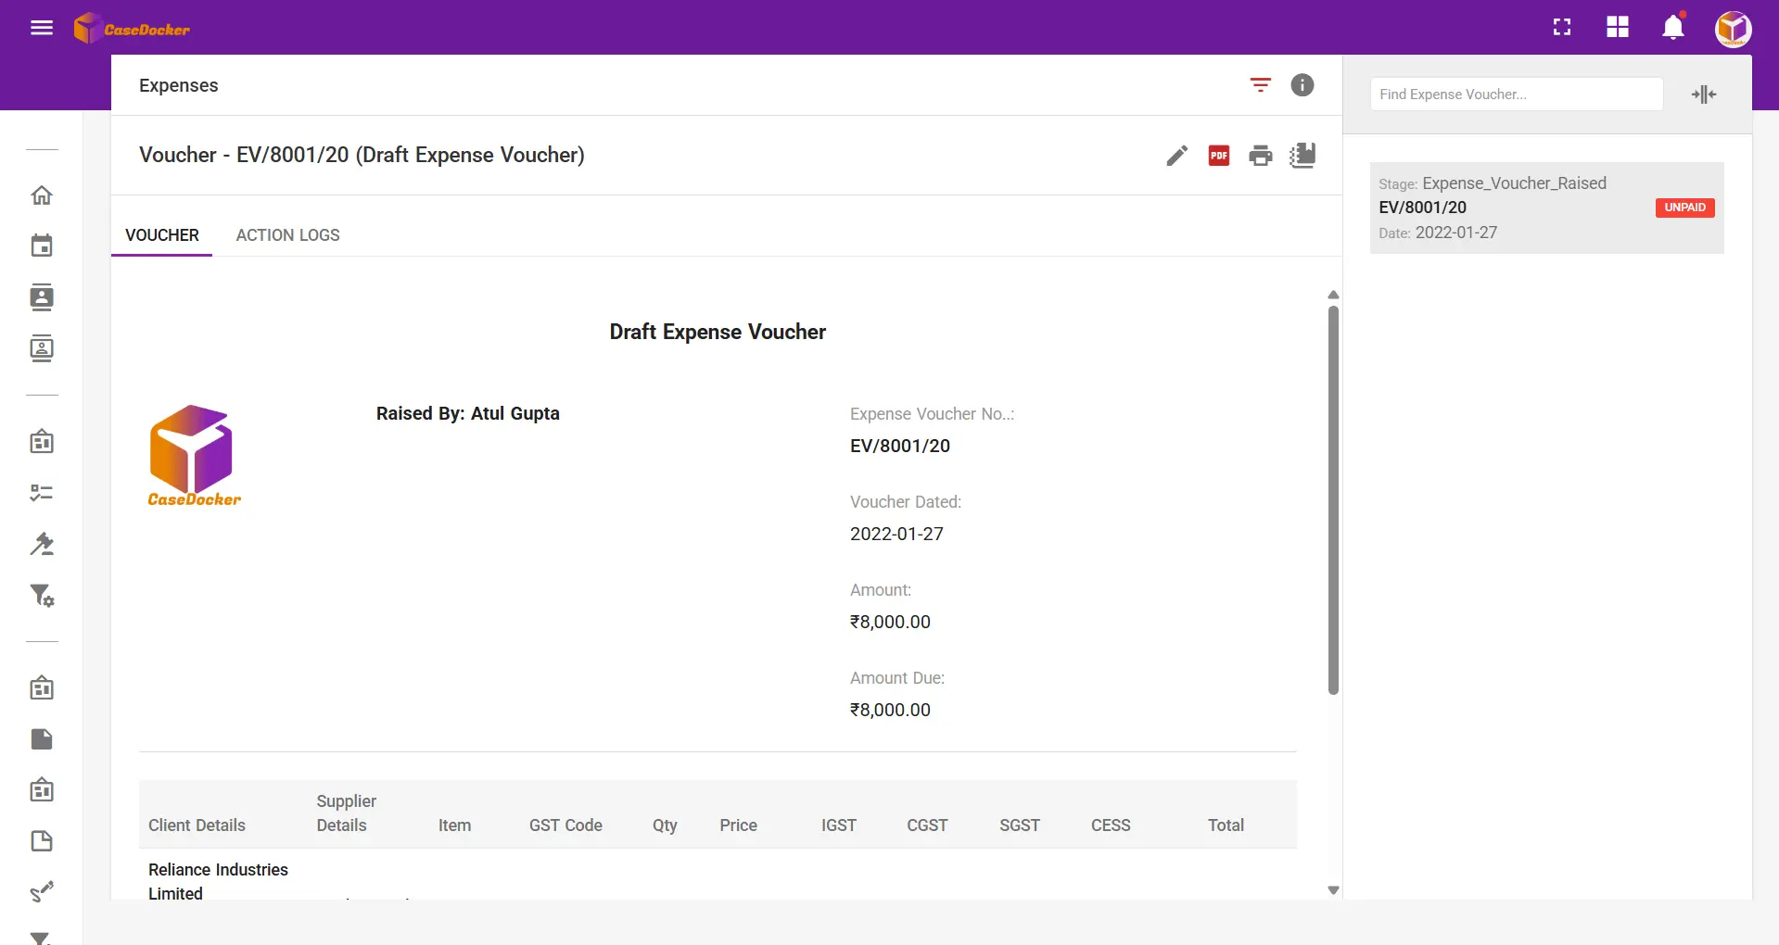This screenshot has width=1779, height=945.
Task: Click the Total column header
Action: [x=1226, y=825]
